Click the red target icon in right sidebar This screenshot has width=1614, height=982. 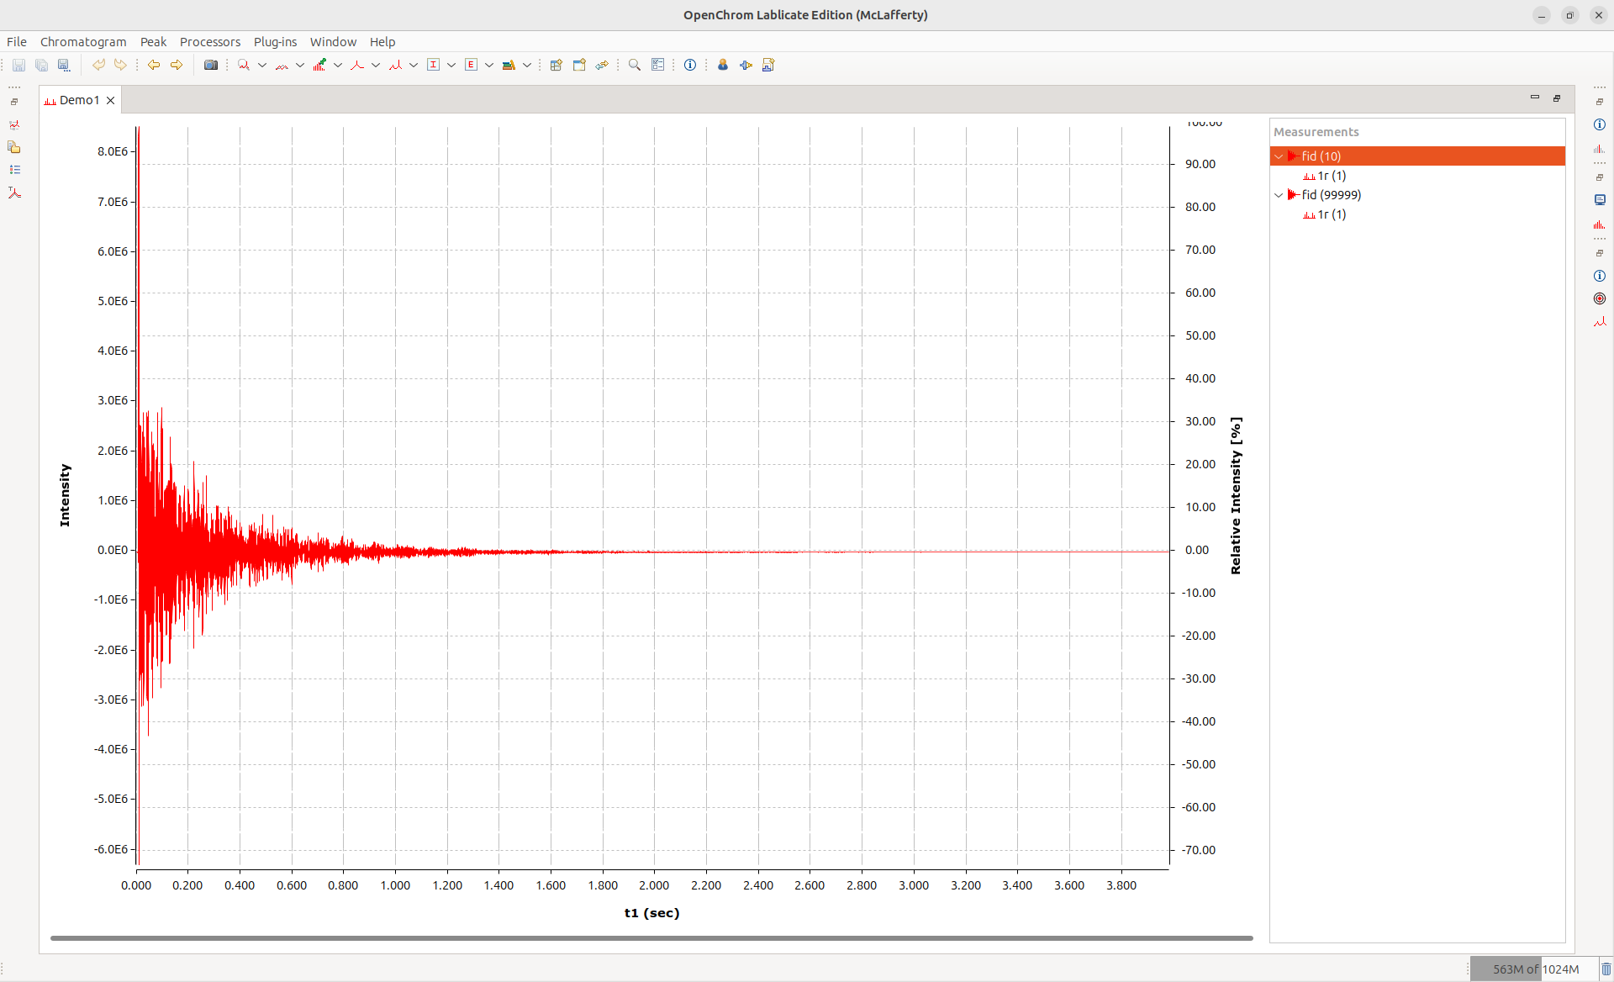(x=1600, y=298)
